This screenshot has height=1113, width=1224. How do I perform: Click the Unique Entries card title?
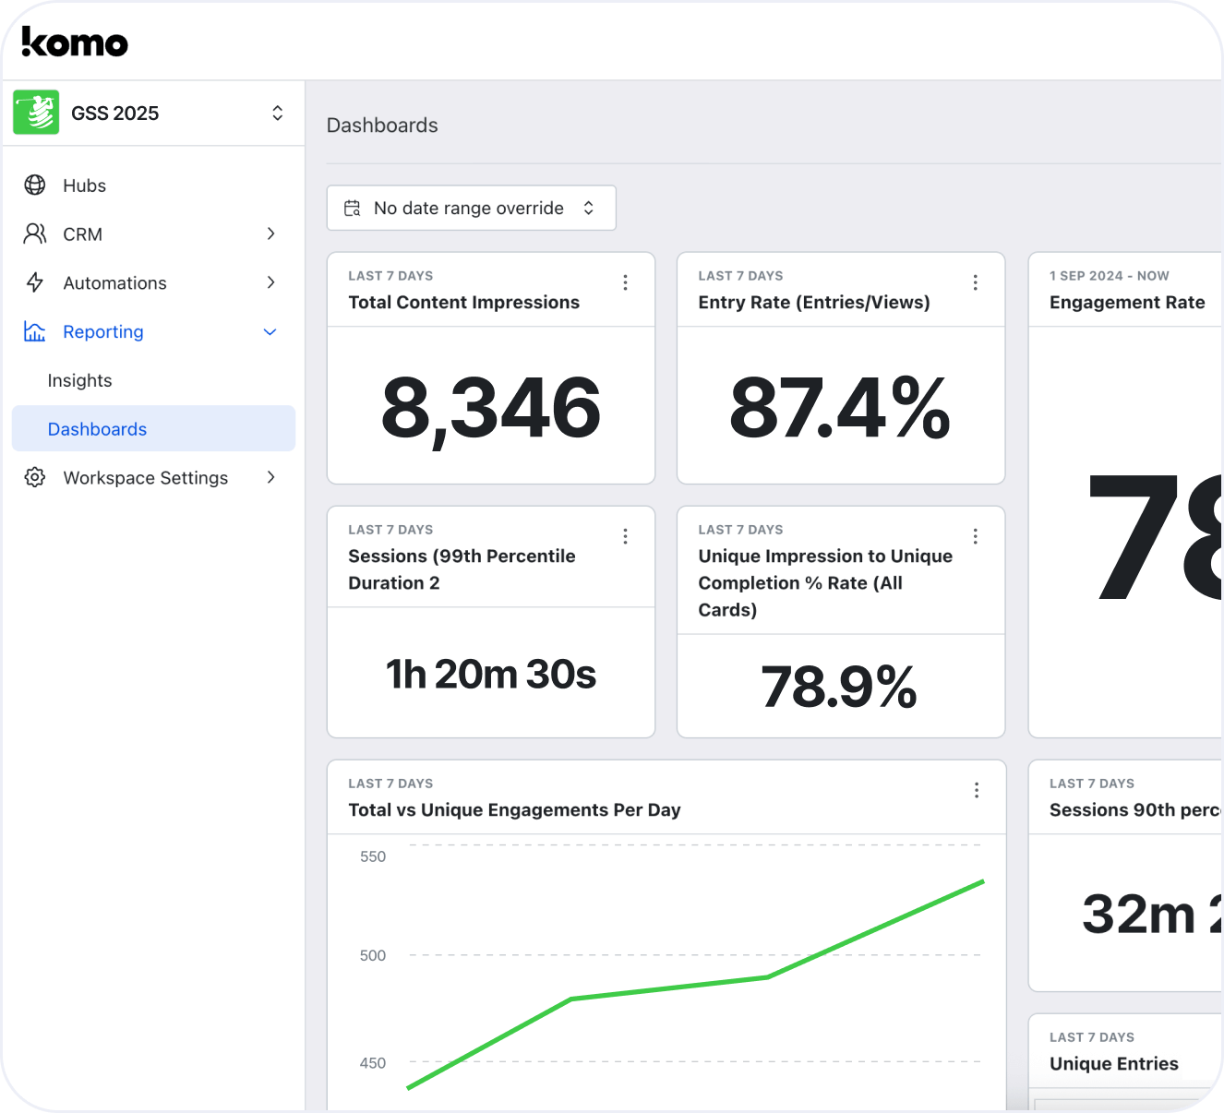click(1114, 1064)
